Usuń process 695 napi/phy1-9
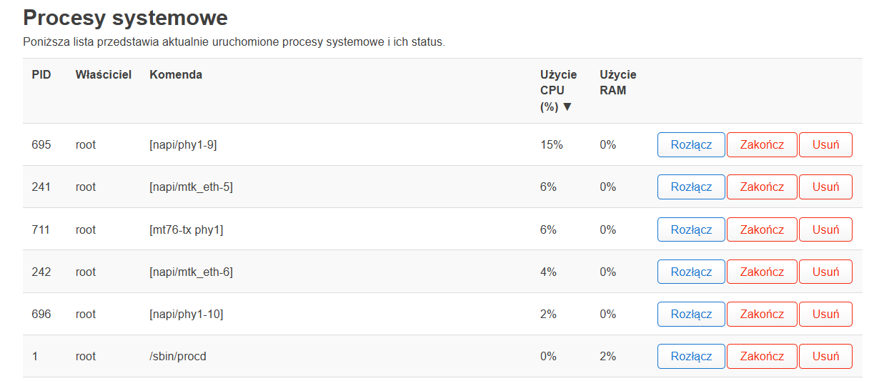Screen dimensions: 889x381 point(825,144)
